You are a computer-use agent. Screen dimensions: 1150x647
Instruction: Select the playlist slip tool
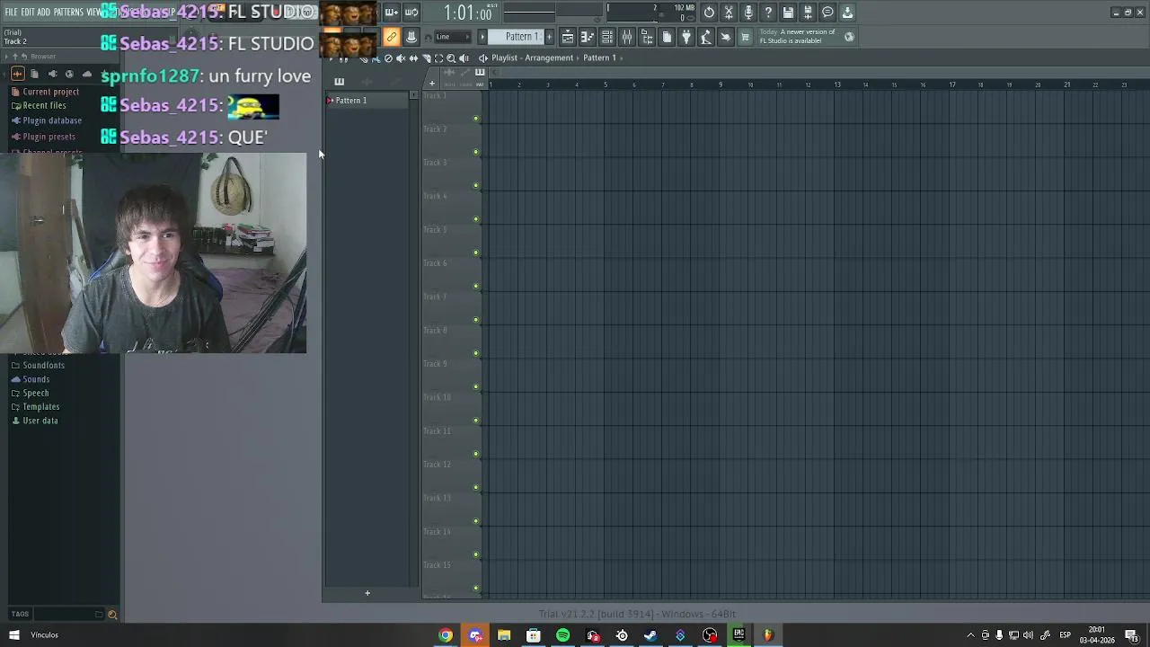tap(413, 58)
